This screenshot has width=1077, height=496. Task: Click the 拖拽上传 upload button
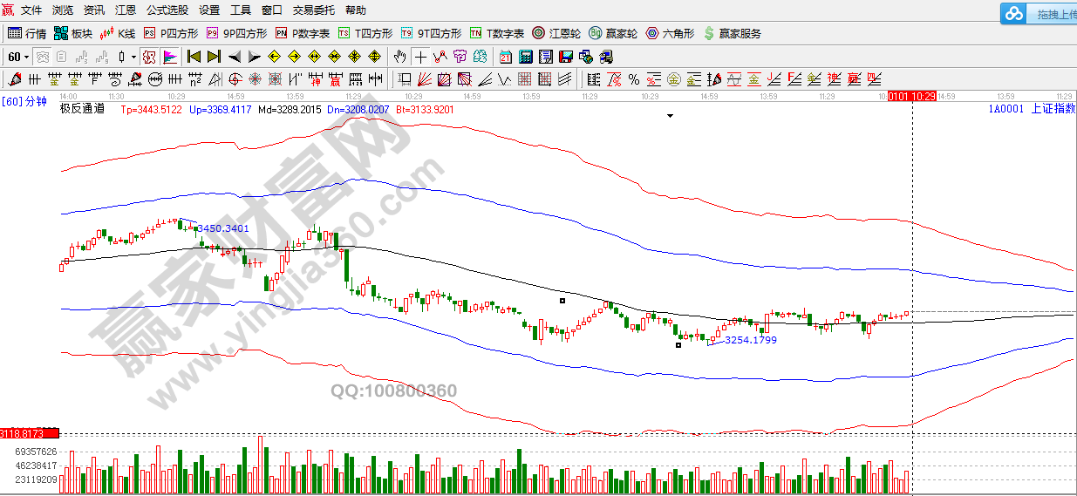tap(1041, 14)
